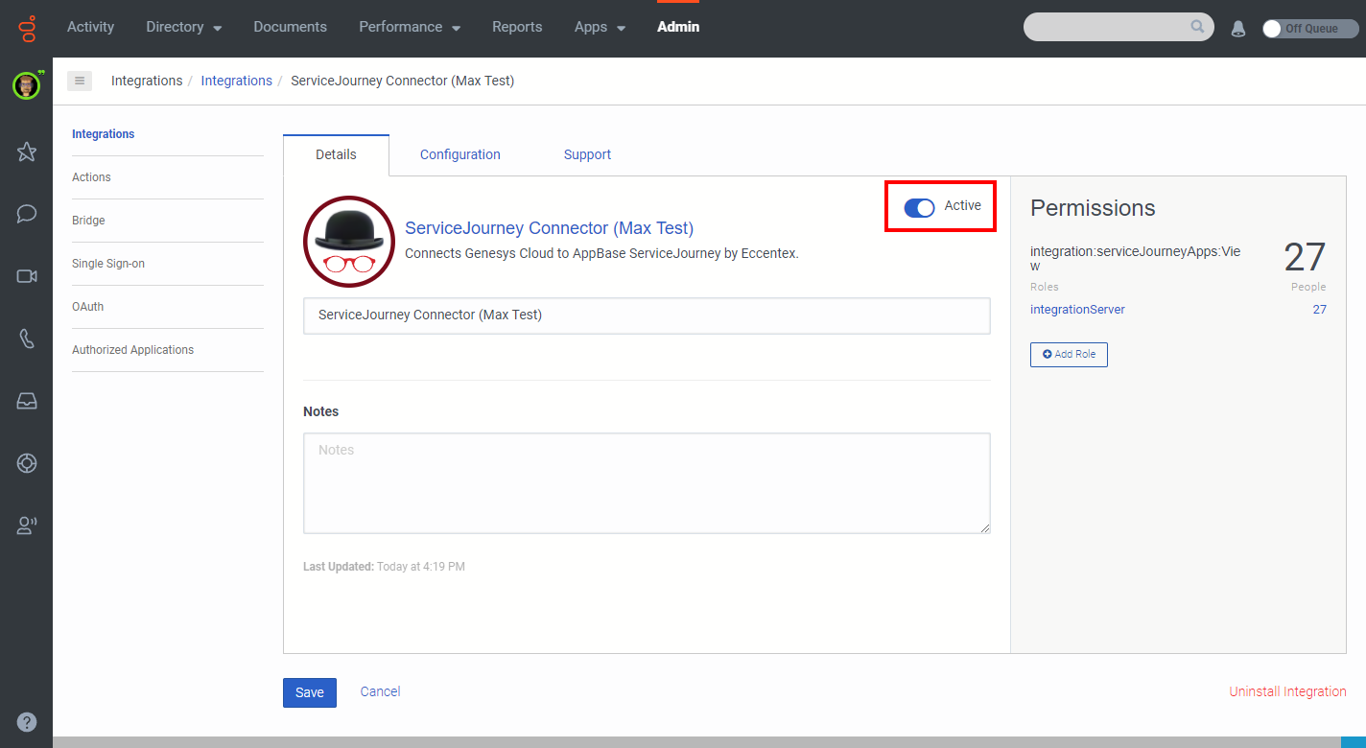The image size is (1366, 748).
Task: Click the ServiceJourney Connector title link
Action: pos(549,228)
